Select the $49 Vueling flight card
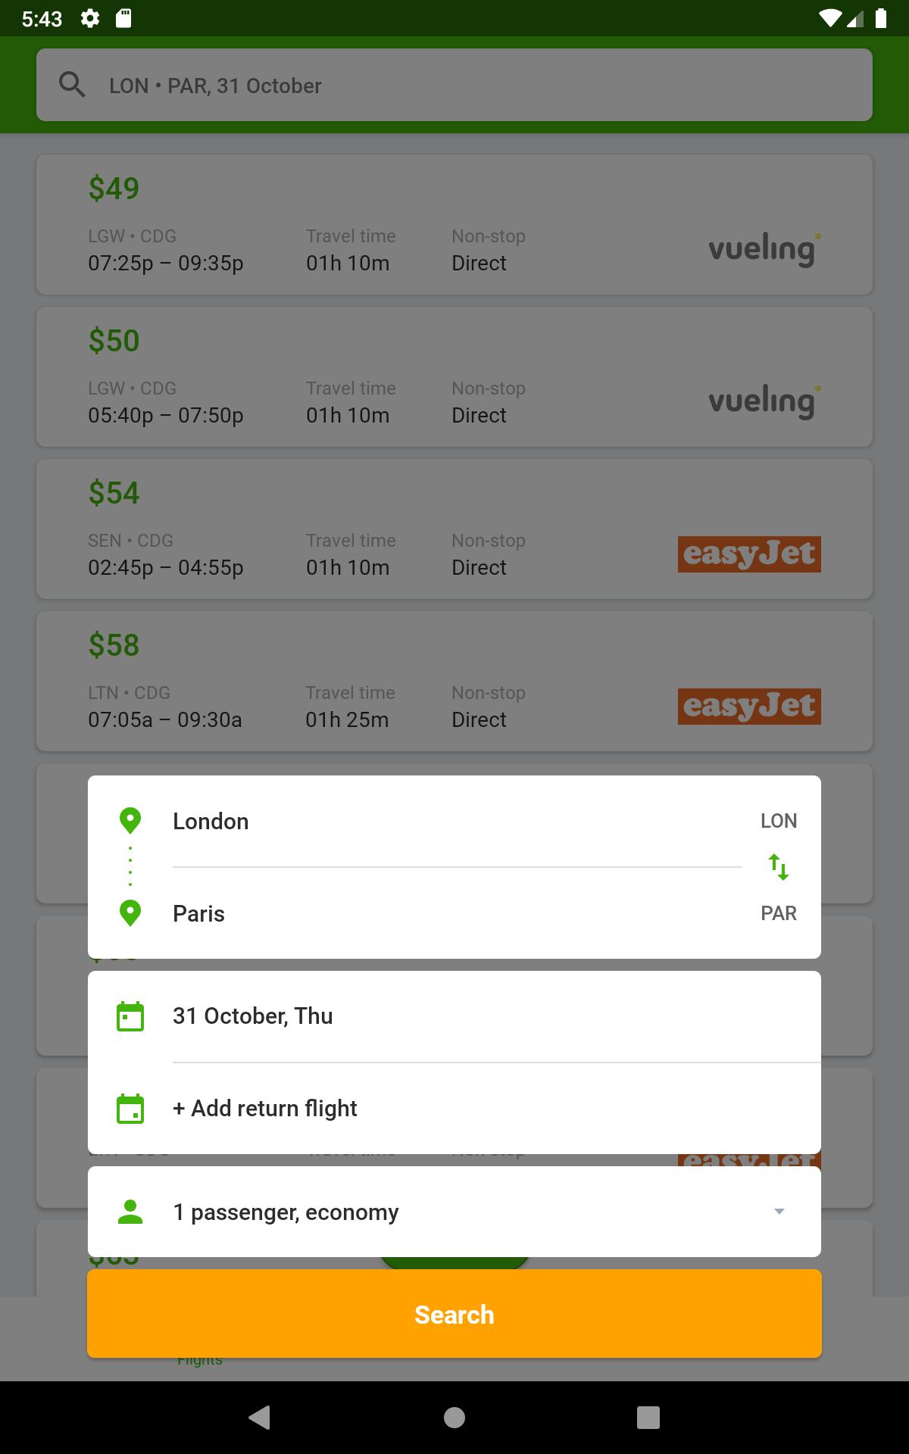 coord(454,224)
